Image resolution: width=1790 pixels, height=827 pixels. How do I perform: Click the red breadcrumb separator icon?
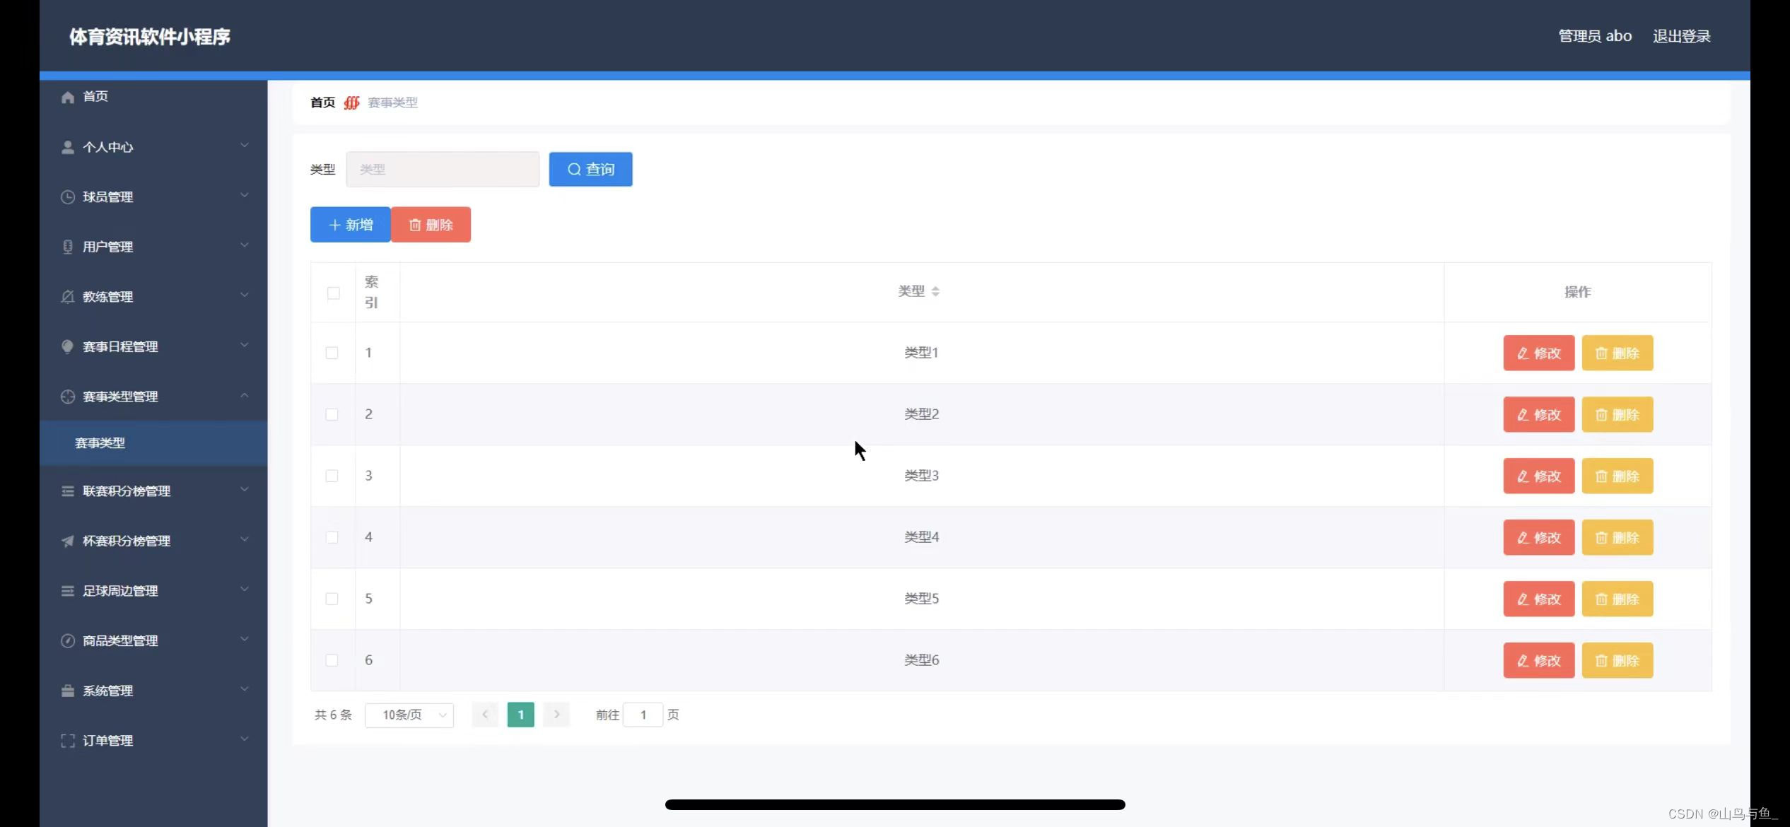click(351, 103)
